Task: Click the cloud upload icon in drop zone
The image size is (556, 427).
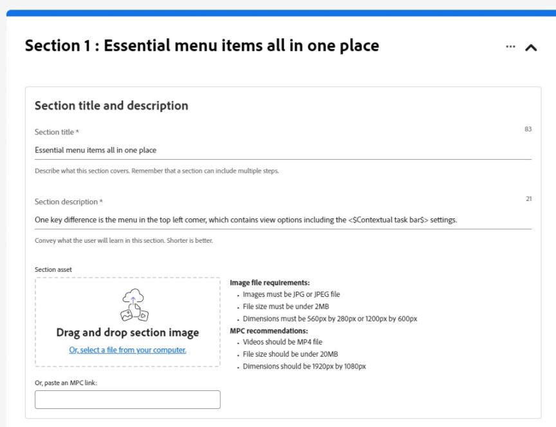Action: (x=134, y=305)
